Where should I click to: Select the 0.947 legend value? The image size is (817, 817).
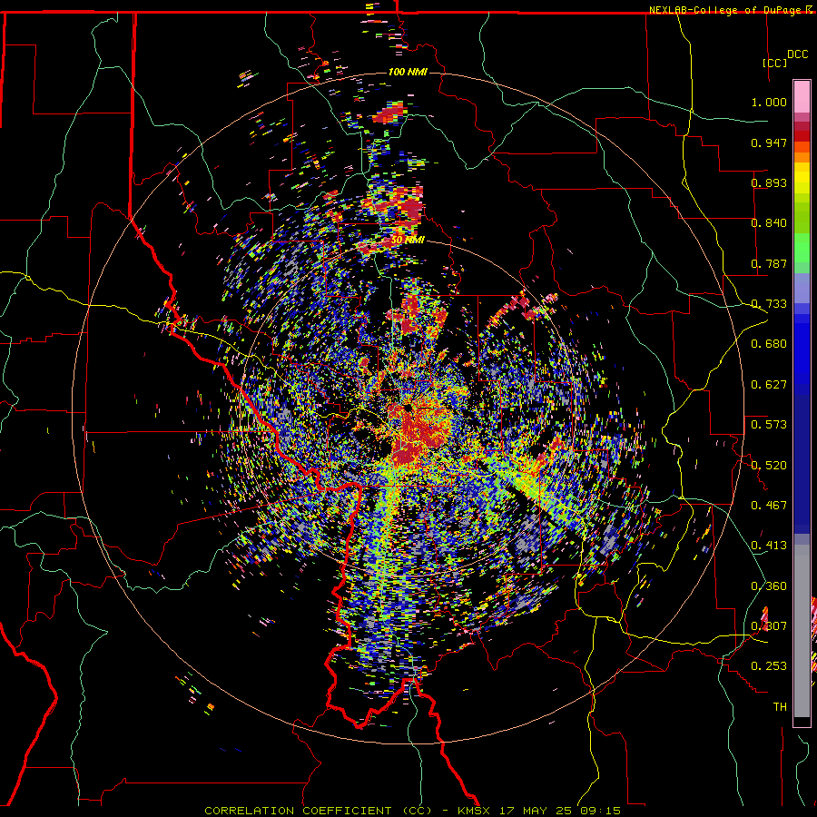[x=769, y=143]
